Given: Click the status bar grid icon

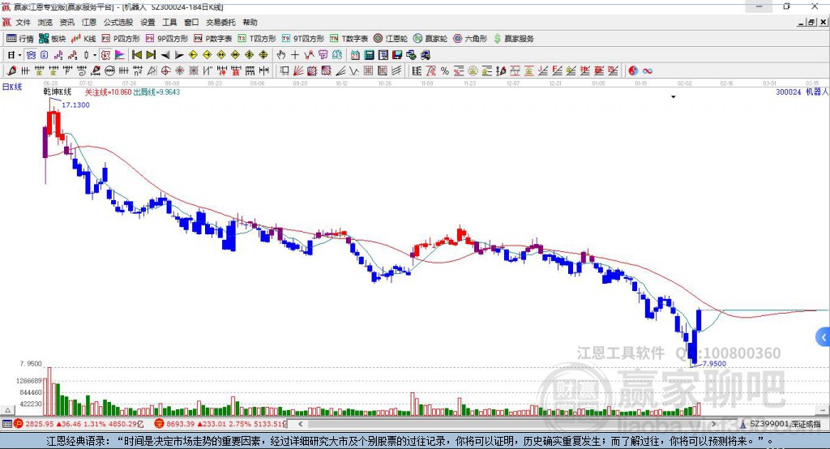Looking at the screenshot, I should [6, 424].
